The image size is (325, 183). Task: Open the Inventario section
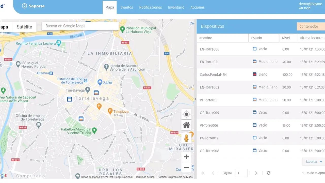tap(176, 7)
